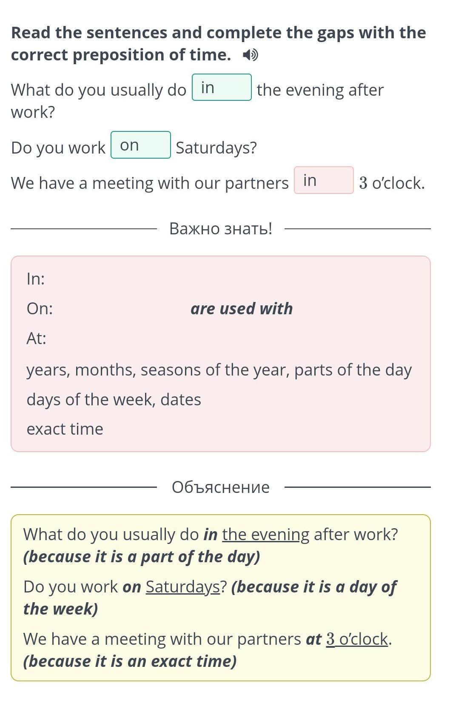Click the incorrect gap before '3 o'clock'
Image resolution: width=450 pixels, height=706 pixels.
pos(324,180)
